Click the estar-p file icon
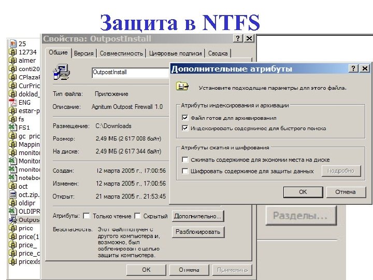This screenshot has width=373, height=280. coord(12,111)
